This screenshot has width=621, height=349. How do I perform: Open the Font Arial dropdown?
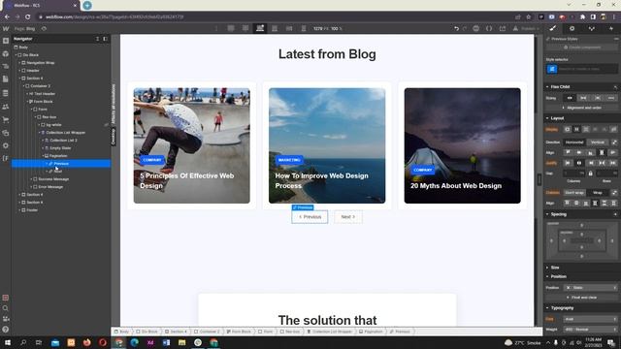[591, 319]
